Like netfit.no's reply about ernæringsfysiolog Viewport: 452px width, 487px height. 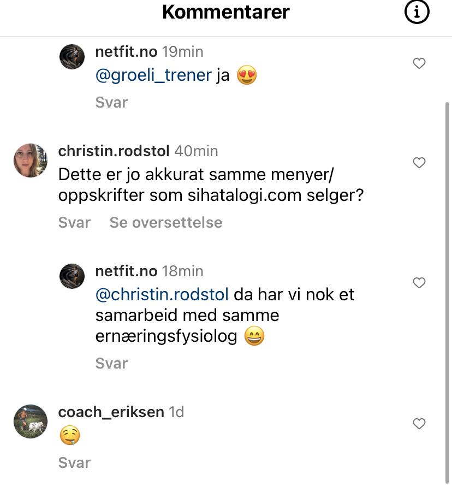click(x=419, y=283)
